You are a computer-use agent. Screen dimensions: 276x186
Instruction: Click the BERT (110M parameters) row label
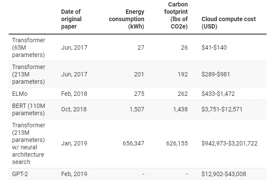[28, 109]
